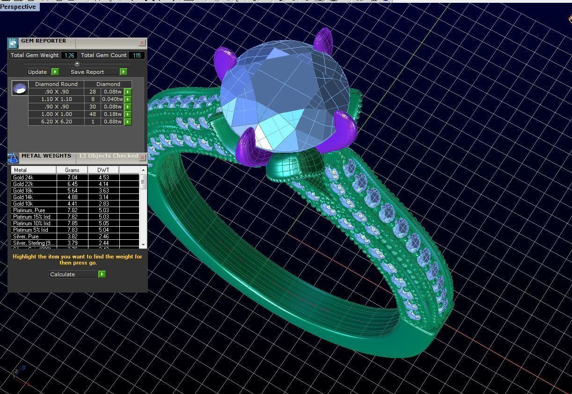Click the Diamond material column header

(108, 84)
